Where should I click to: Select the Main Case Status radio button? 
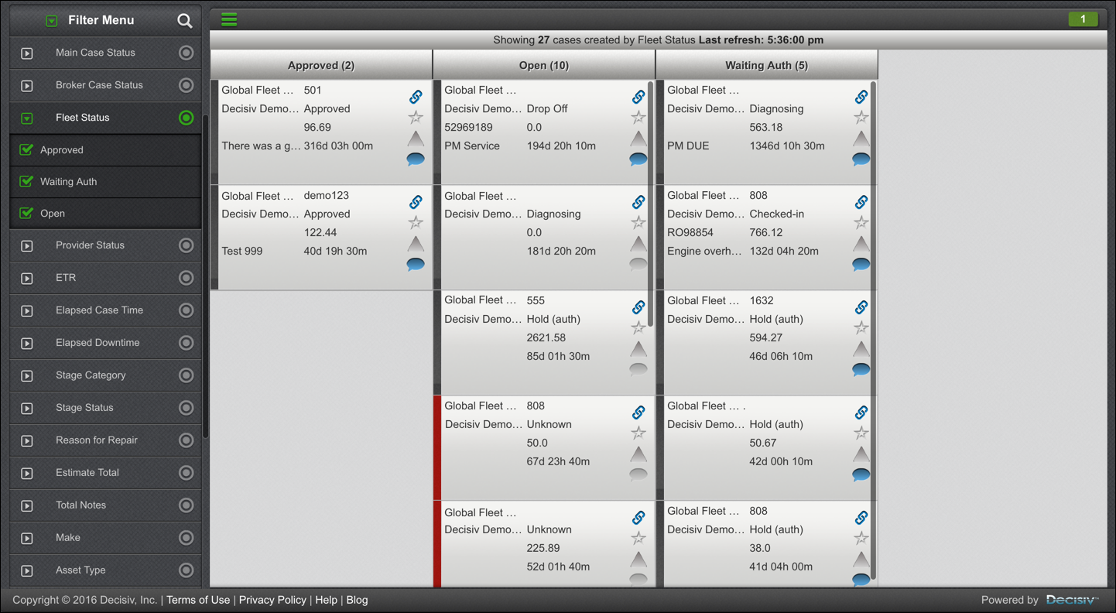click(186, 53)
